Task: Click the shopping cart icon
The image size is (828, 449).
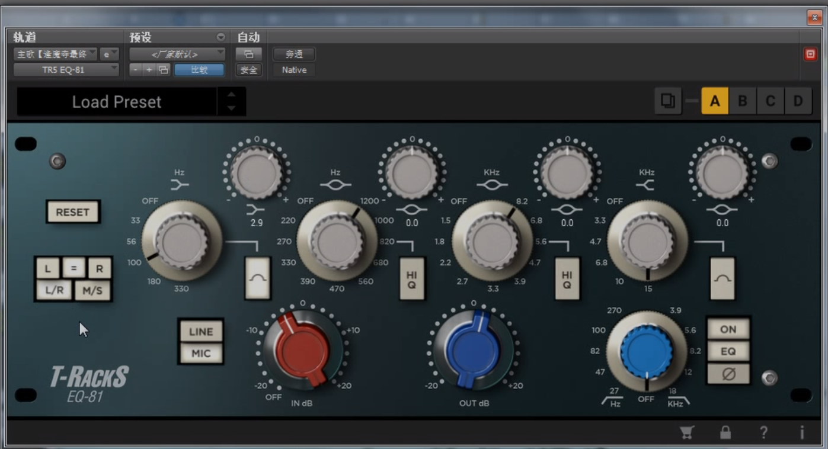Action: (x=687, y=433)
